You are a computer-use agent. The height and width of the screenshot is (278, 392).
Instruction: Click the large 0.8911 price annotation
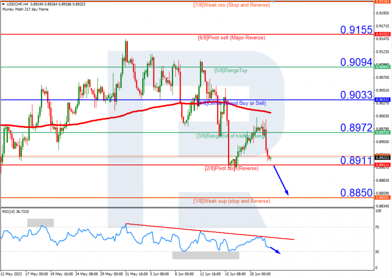point(356,161)
